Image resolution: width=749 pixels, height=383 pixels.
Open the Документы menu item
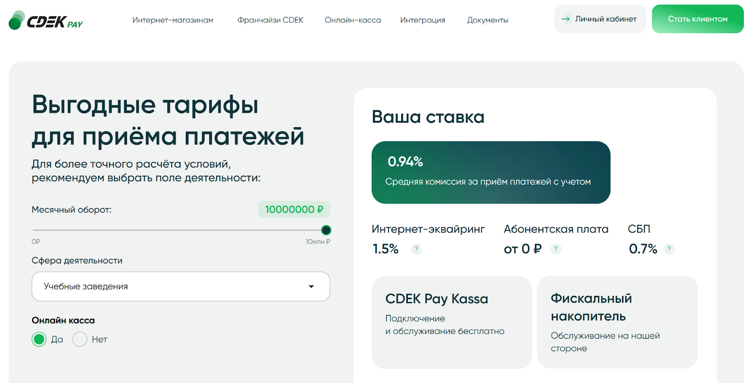click(x=487, y=20)
